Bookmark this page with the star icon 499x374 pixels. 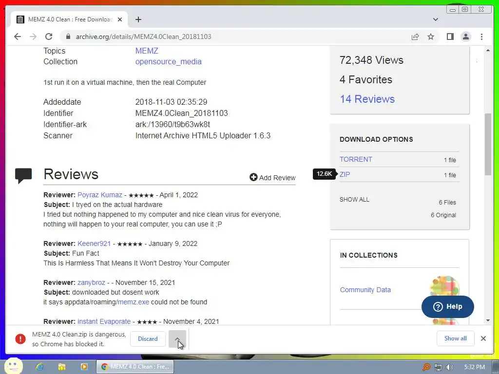tap(431, 37)
